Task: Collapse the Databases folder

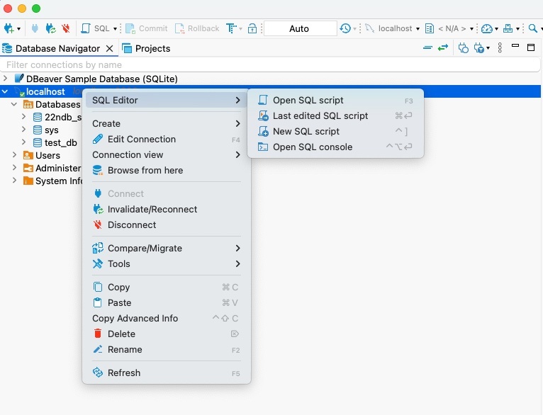Action: pyautogui.click(x=14, y=104)
